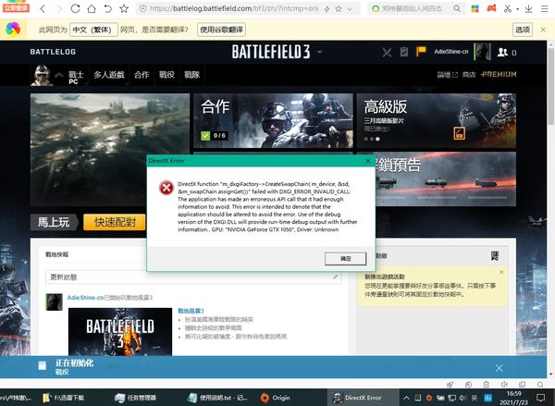Open the icon at the right of the activity panel header
The width and height of the screenshot is (555, 406).
pos(495,256)
